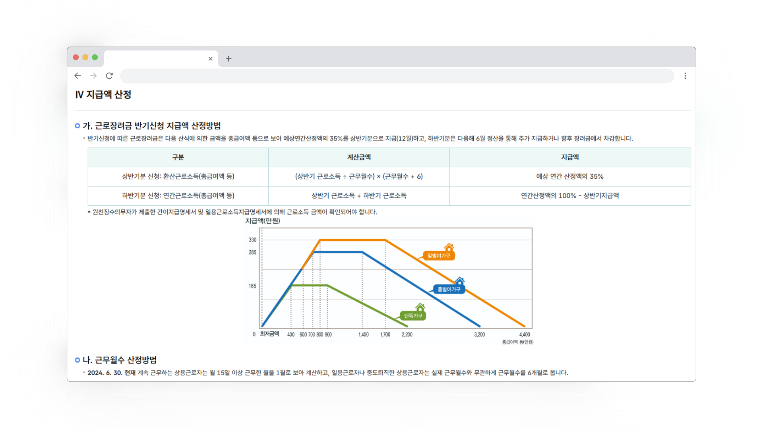Click the 홑벌이가구 blue label
The width and height of the screenshot is (763, 429).
(449, 289)
